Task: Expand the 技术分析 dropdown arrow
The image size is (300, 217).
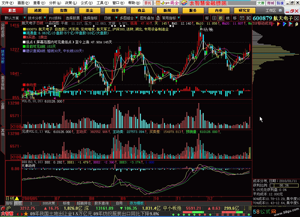Action: 45,18
